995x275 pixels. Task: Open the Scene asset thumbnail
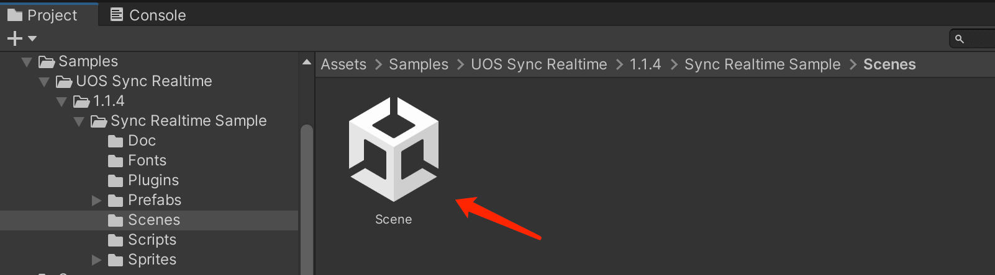[x=393, y=149]
